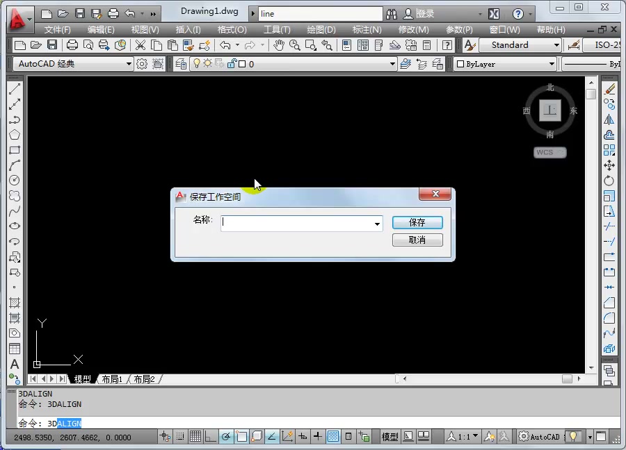Open the layer color dropdown showing ByLayer
Image resolution: width=626 pixels, height=450 pixels.
click(552, 63)
